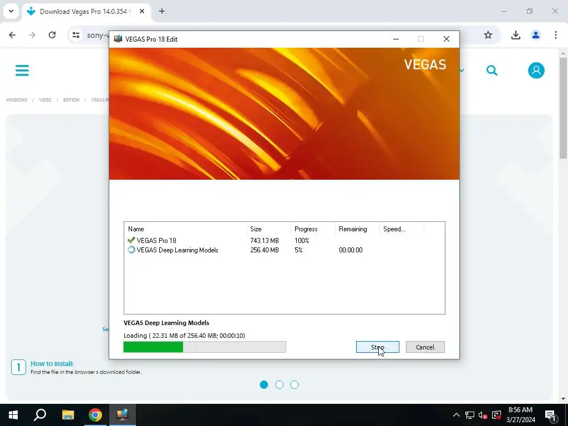Click the scrollbar down arrow
568x426 pixels.
tap(563, 399)
